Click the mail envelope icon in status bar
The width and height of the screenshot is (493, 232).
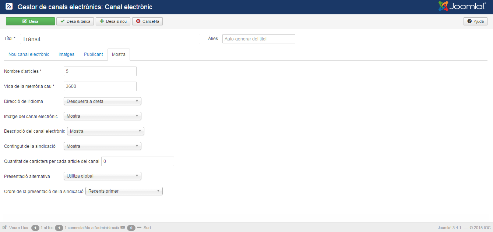(123, 228)
